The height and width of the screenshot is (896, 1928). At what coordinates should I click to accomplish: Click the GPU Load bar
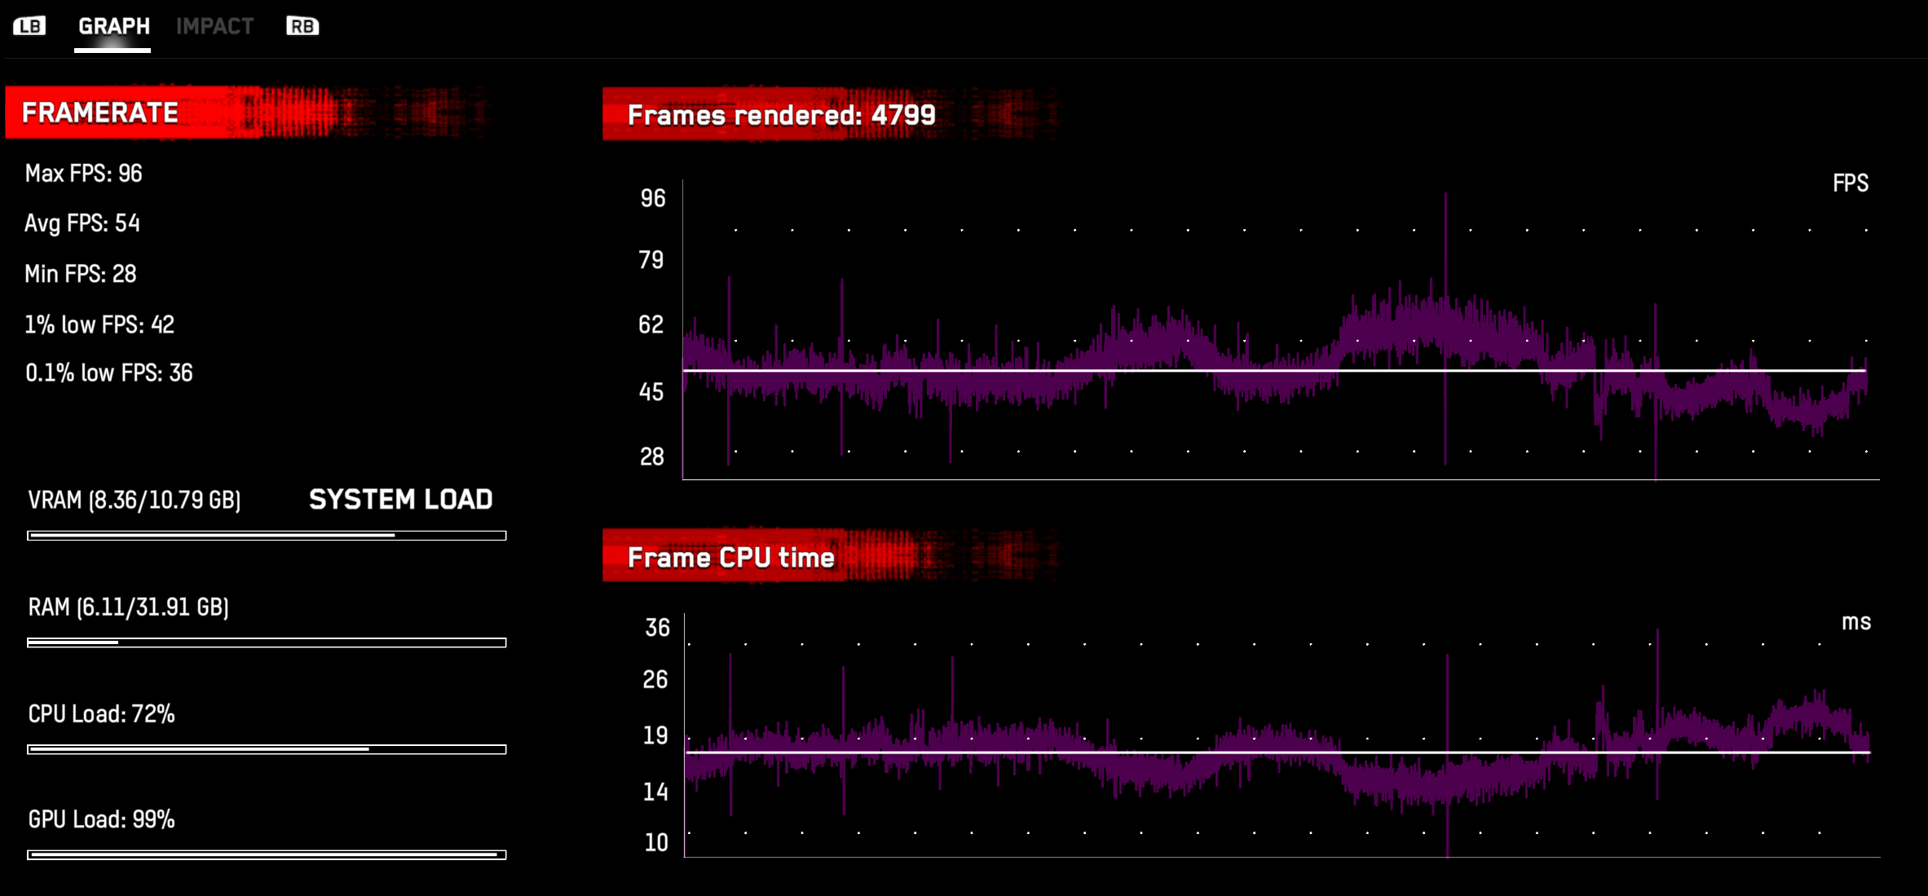click(267, 854)
